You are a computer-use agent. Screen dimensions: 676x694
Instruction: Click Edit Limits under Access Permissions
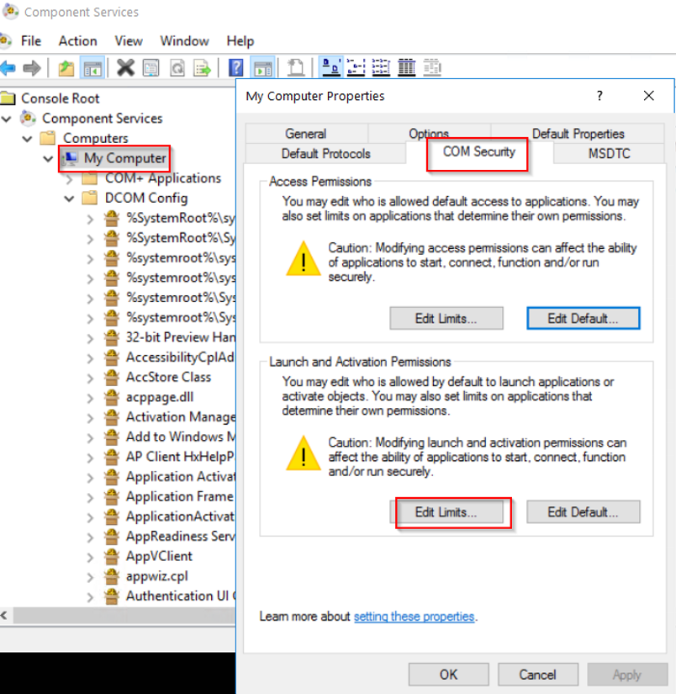coord(446,318)
